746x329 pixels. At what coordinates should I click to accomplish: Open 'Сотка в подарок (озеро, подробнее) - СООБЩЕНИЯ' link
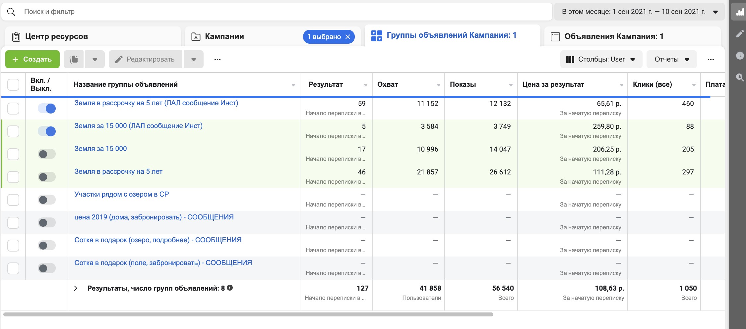[x=158, y=240]
